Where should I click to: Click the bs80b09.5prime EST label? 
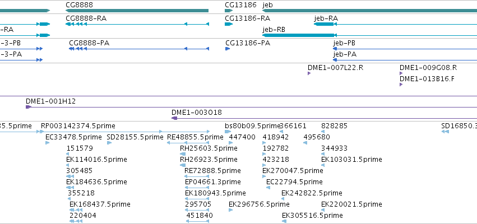tap(252, 126)
